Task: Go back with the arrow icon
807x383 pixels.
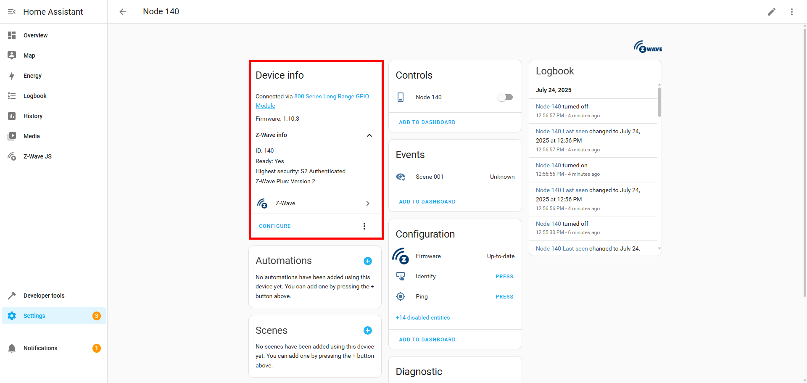Action: (123, 12)
